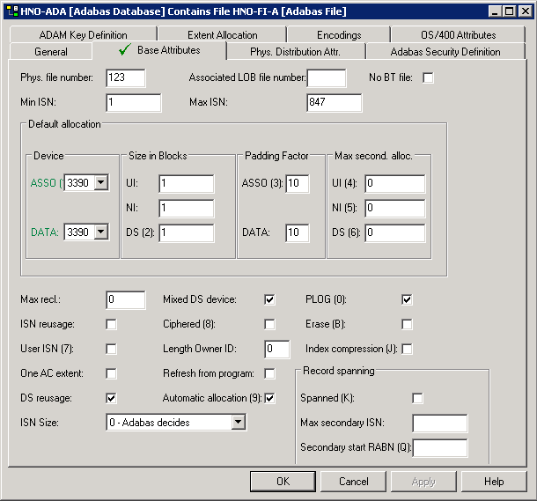This screenshot has width=537, height=501.
Task: Toggle the Mixed DS device checkbox
Action: coord(270,299)
